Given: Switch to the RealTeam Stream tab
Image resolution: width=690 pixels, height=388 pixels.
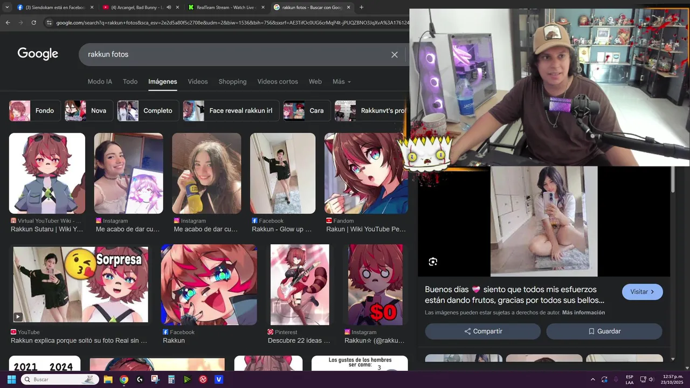Looking at the screenshot, I should click(x=225, y=7).
